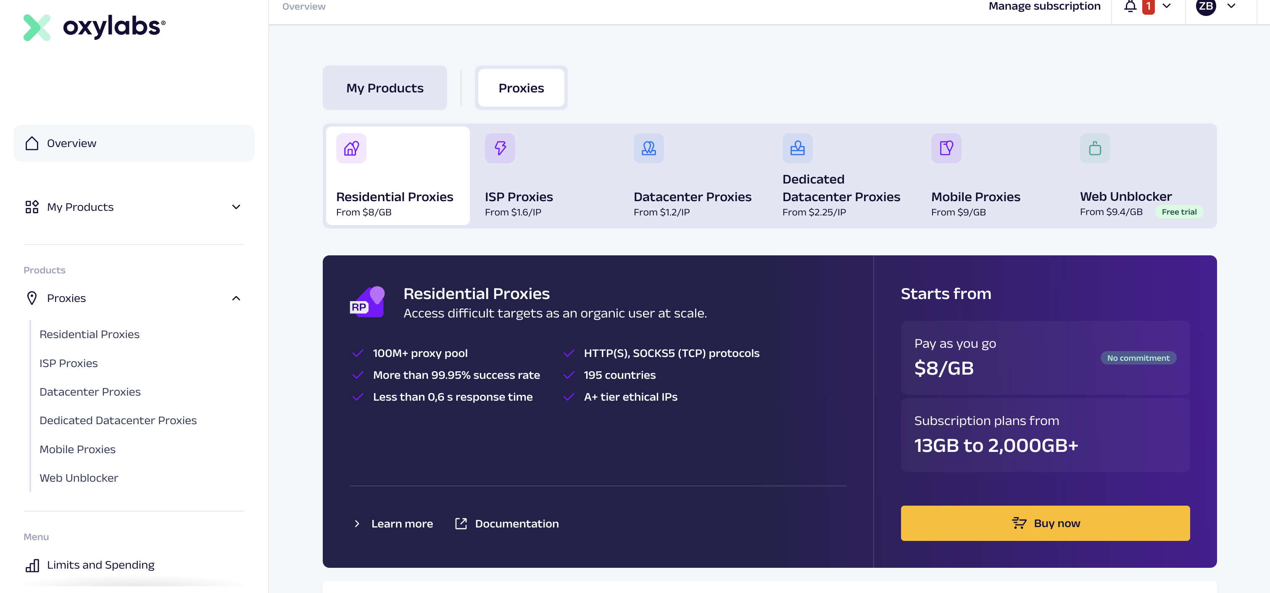
Task: Collapse the Proxies sidebar section chevron
Action: (x=236, y=298)
